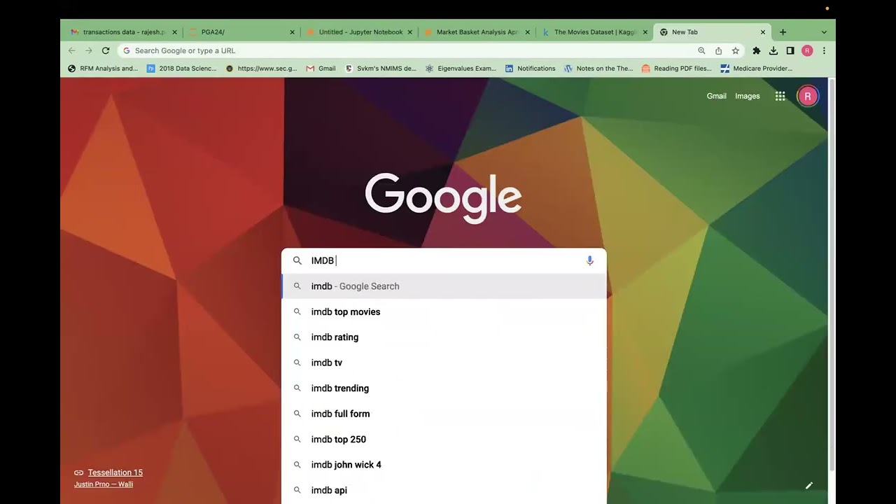The width and height of the screenshot is (896, 504).
Task: Click the Google search box containing IMDB
Action: pos(444,260)
